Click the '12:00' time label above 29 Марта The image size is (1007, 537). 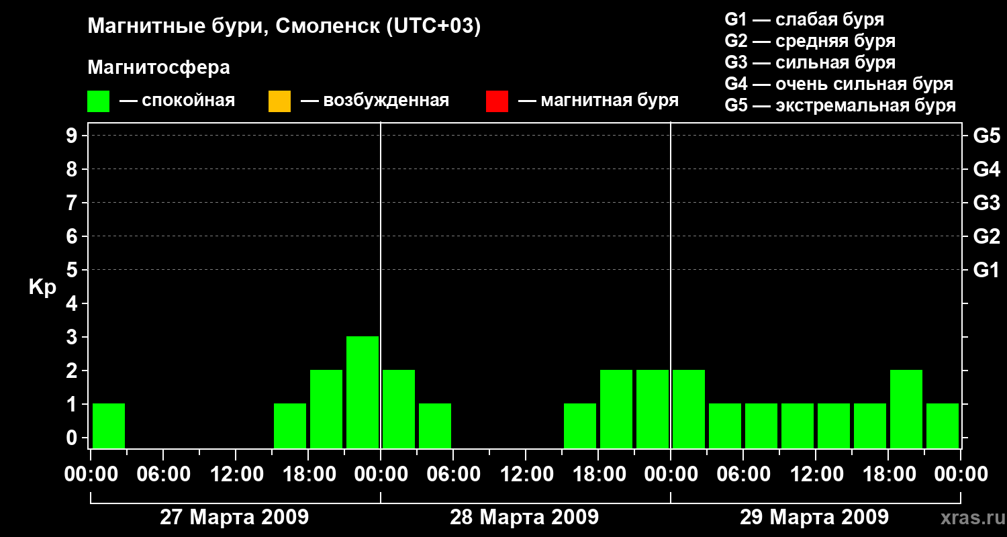pos(816,474)
